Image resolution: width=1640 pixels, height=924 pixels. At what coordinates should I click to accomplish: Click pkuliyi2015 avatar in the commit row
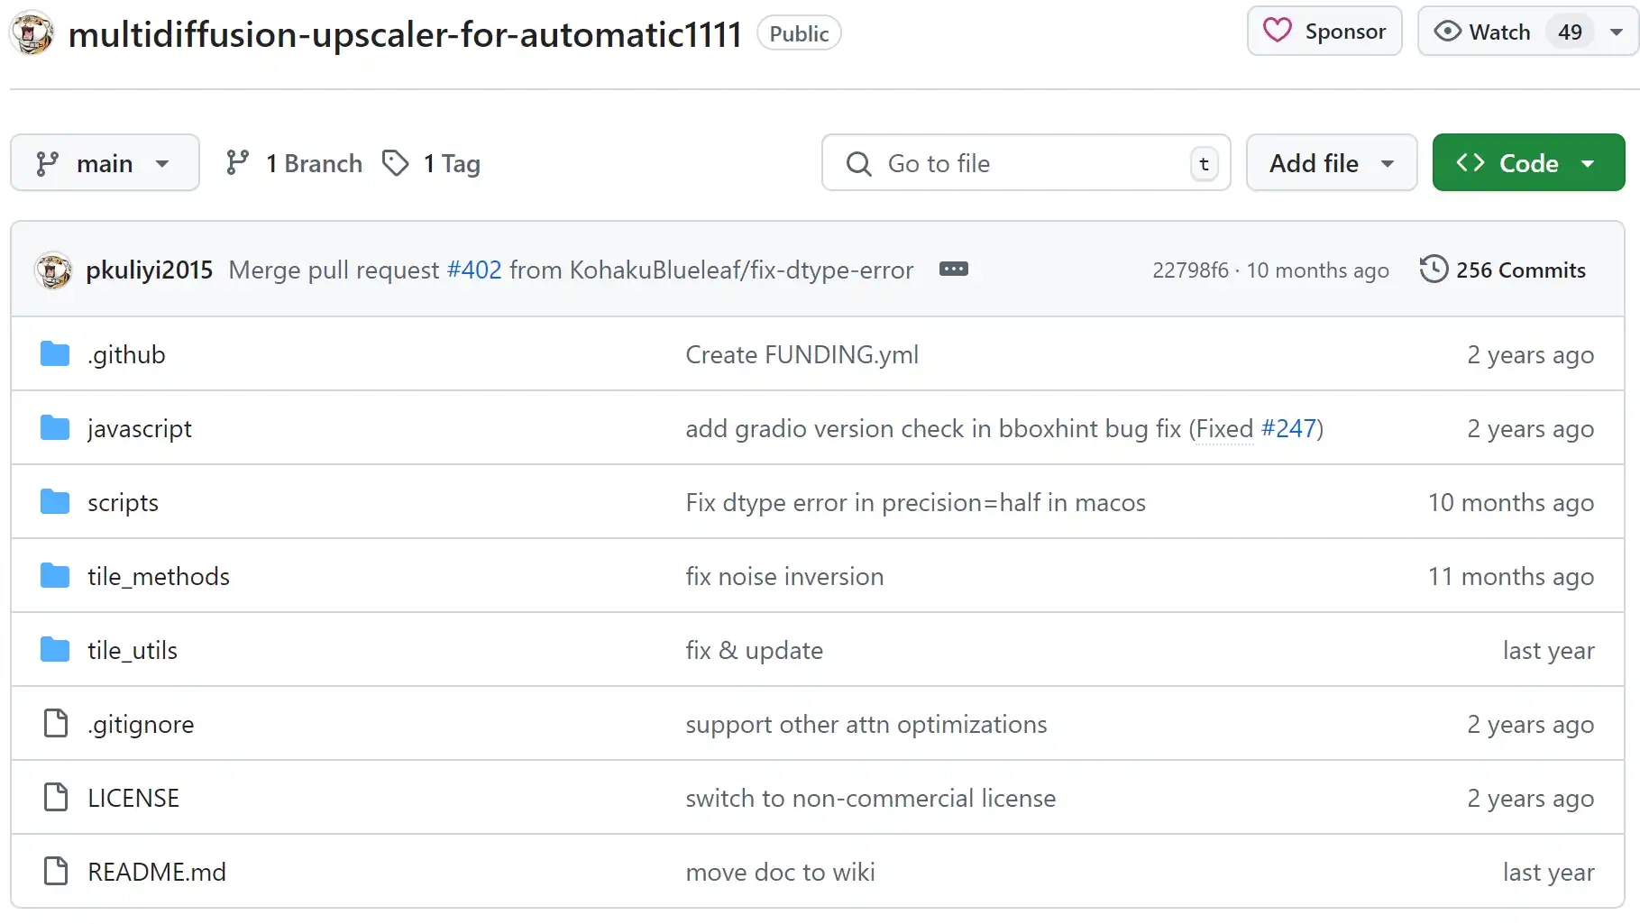pos(53,270)
